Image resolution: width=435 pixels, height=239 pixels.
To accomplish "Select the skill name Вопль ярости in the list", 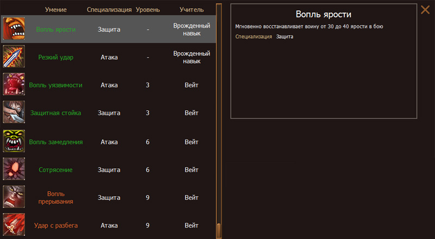I will pyautogui.click(x=56, y=29).
